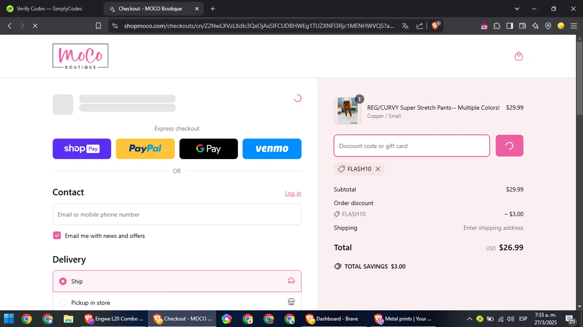The width and height of the screenshot is (583, 327).
Task: Click the translate page icon
Action: [x=405, y=26]
